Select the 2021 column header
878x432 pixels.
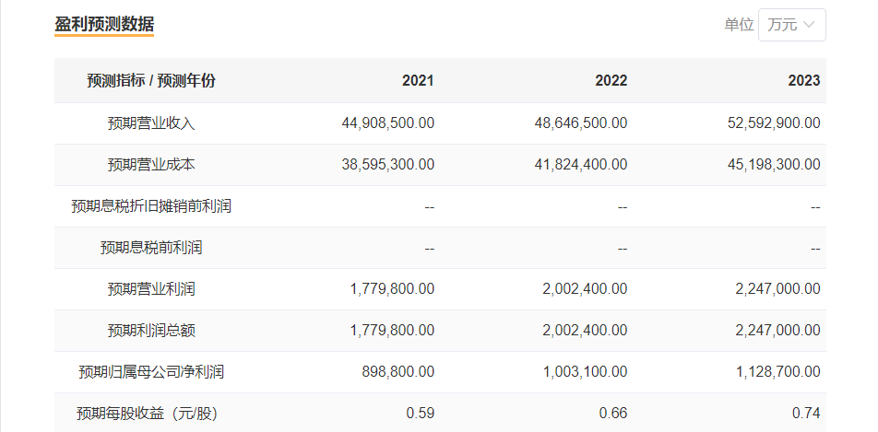[x=418, y=81]
